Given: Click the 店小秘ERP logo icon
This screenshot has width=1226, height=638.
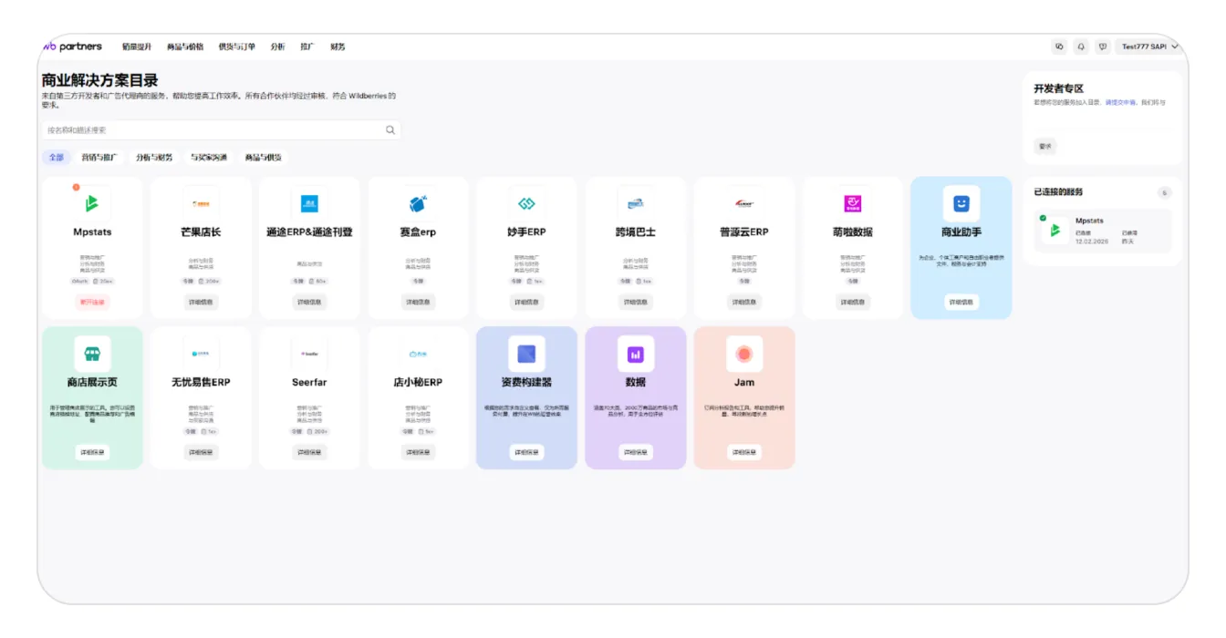Looking at the screenshot, I should (418, 354).
